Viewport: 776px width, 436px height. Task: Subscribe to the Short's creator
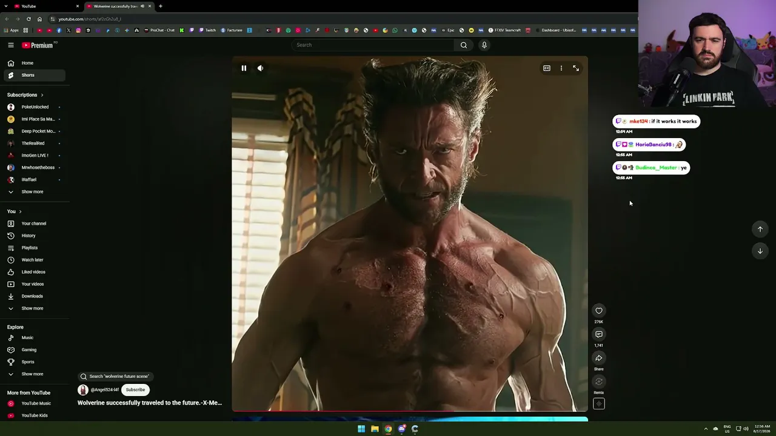pyautogui.click(x=135, y=390)
